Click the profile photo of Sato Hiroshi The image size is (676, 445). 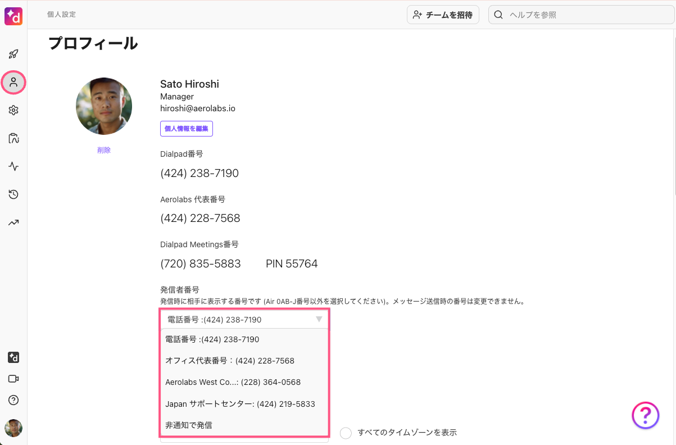pyautogui.click(x=104, y=106)
